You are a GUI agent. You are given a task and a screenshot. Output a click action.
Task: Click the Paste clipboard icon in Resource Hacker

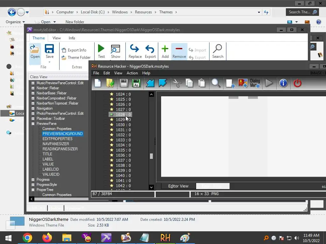tap(202, 83)
